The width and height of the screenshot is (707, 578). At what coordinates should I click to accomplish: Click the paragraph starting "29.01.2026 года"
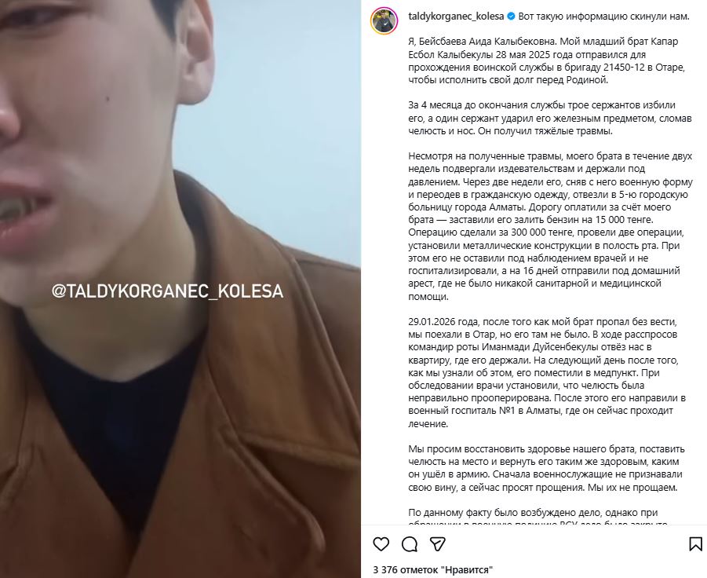click(x=547, y=373)
